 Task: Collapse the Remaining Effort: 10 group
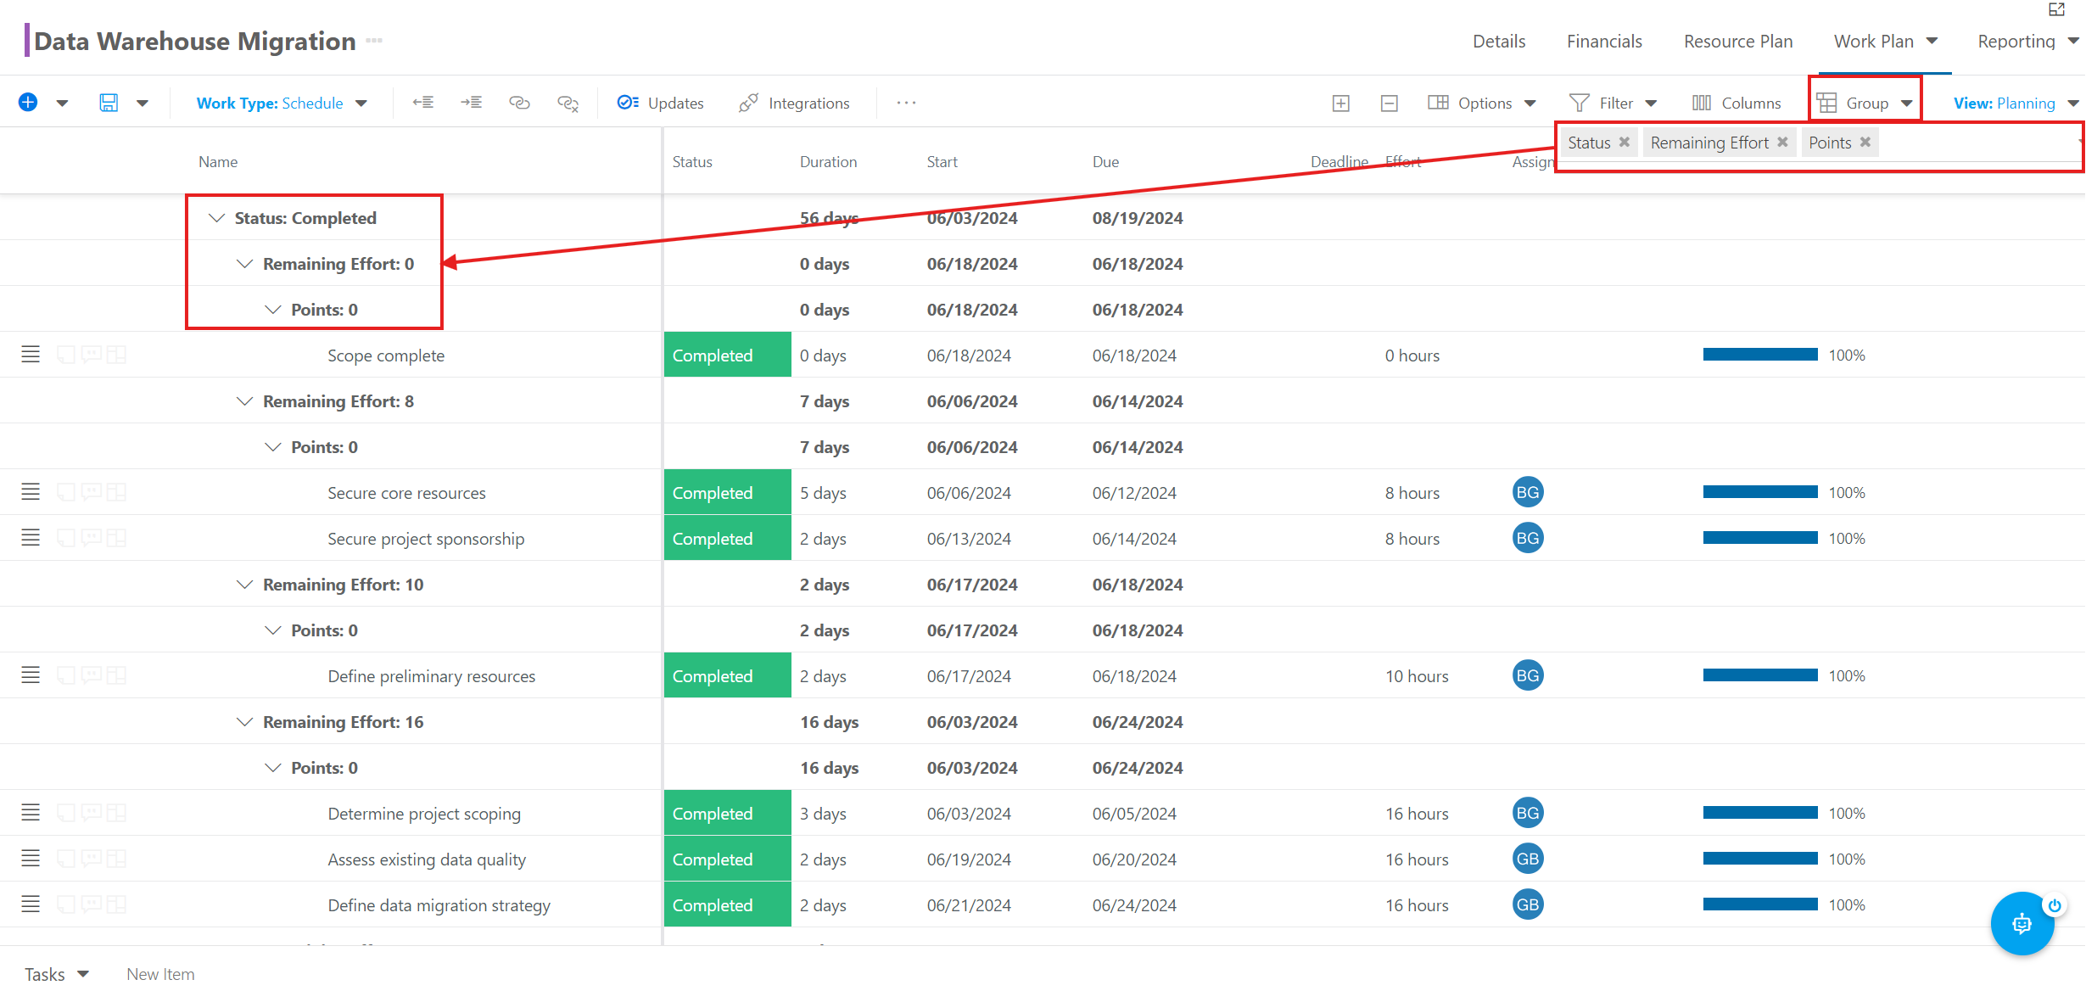coord(244,585)
